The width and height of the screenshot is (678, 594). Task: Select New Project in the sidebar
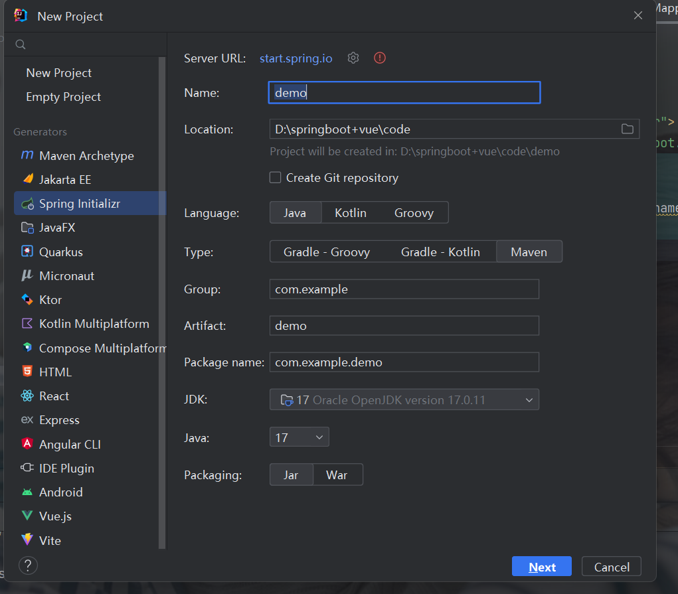pos(59,72)
